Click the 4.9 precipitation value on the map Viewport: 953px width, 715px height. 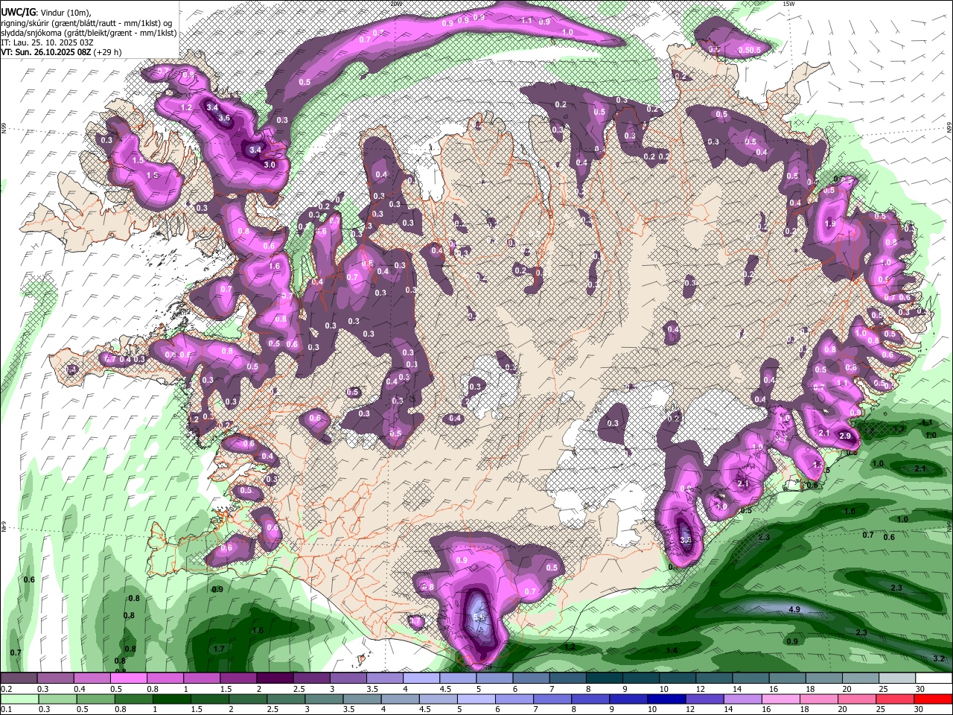(794, 609)
